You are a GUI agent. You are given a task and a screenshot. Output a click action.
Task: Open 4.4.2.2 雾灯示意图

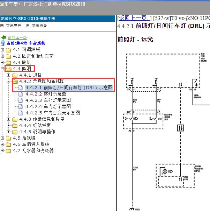(x=46, y=94)
